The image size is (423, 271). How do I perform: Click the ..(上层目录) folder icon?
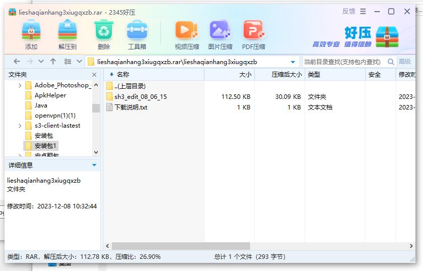(x=109, y=86)
